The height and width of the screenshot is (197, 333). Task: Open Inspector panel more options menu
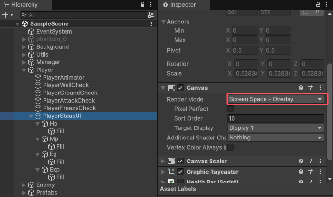click(326, 4)
